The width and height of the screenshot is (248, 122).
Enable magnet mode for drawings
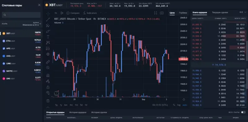click(x=48, y=75)
